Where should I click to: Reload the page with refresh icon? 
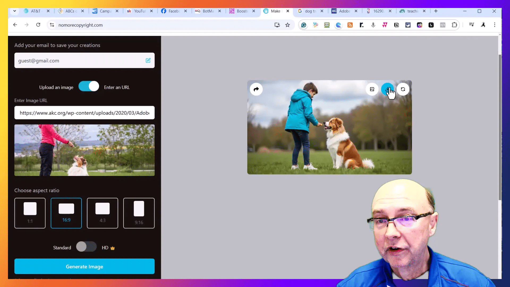click(38, 25)
